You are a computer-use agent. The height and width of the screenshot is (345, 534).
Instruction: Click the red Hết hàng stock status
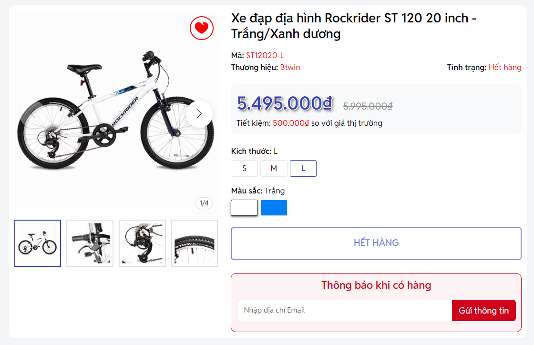point(505,67)
